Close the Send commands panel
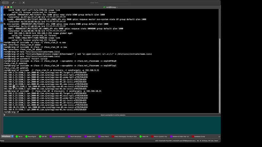This screenshot has height=147, width=262. pyautogui.click(x=4, y=115)
